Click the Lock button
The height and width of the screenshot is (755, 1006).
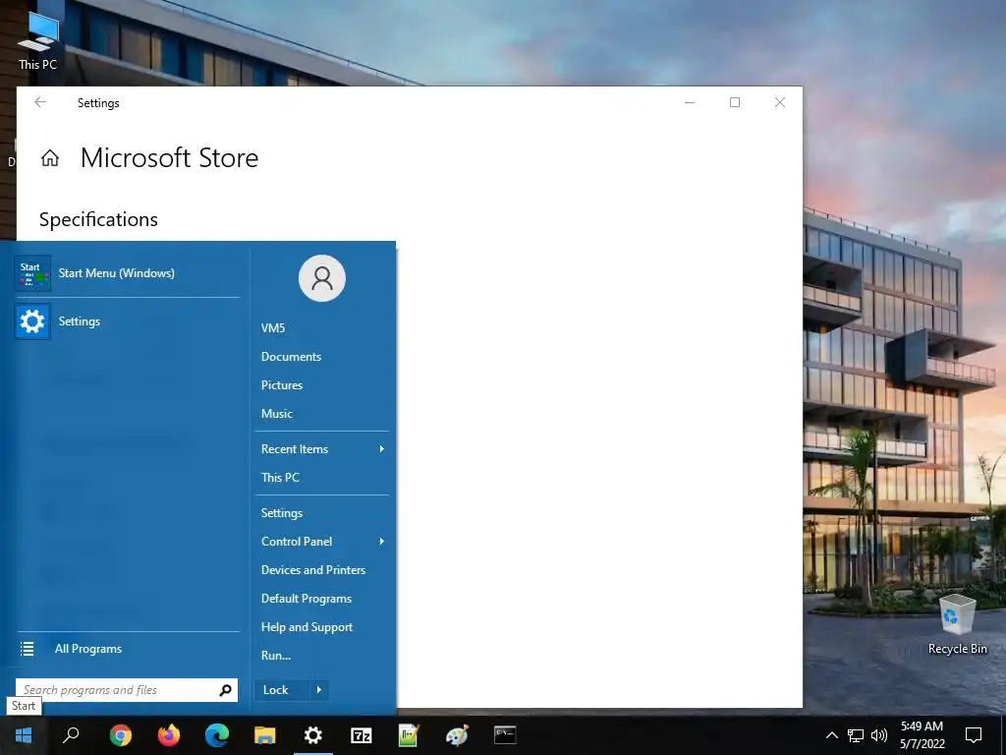(x=282, y=690)
